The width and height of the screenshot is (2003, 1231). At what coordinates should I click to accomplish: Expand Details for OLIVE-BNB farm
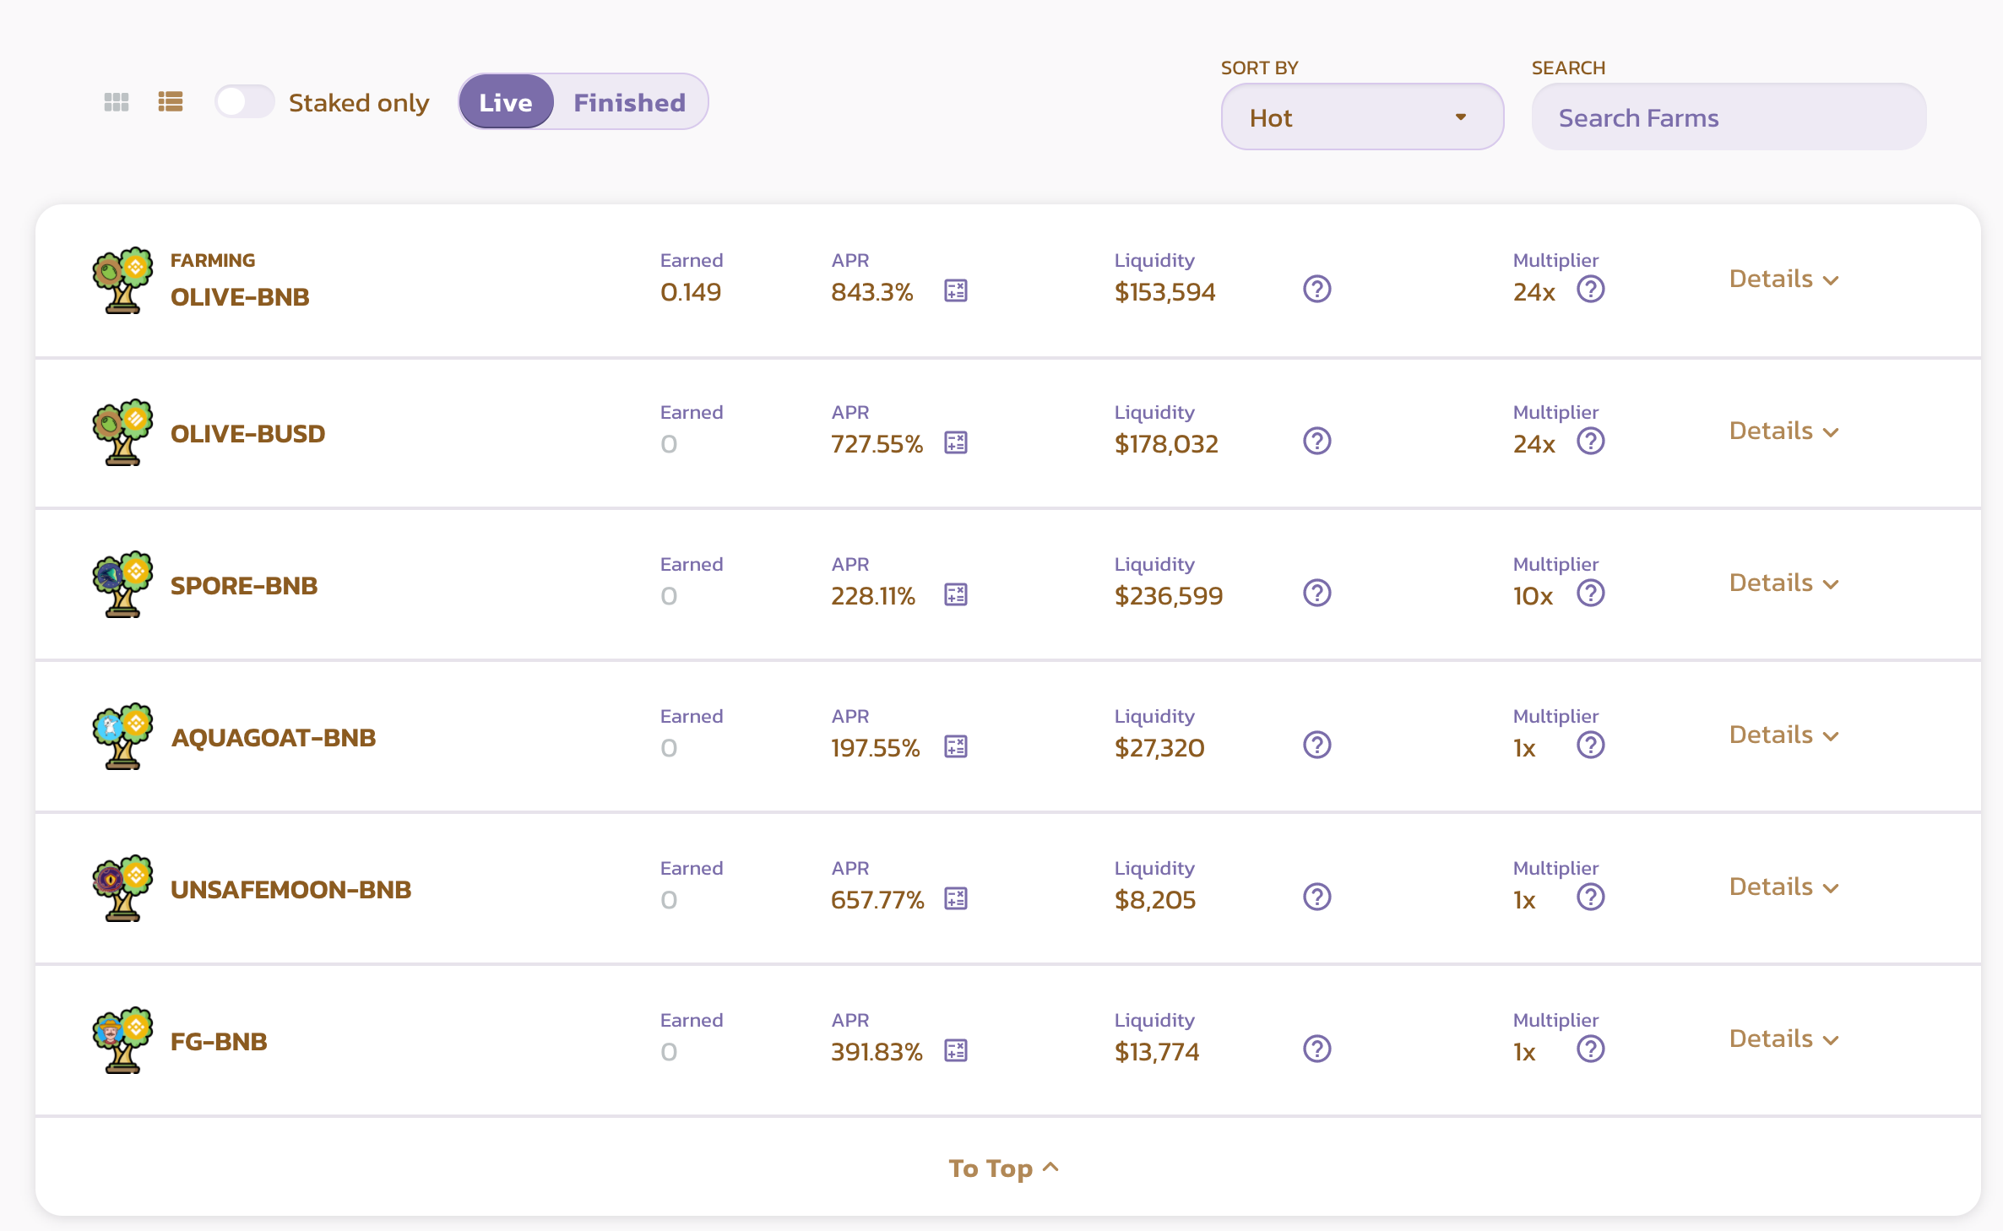(1783, 279)
